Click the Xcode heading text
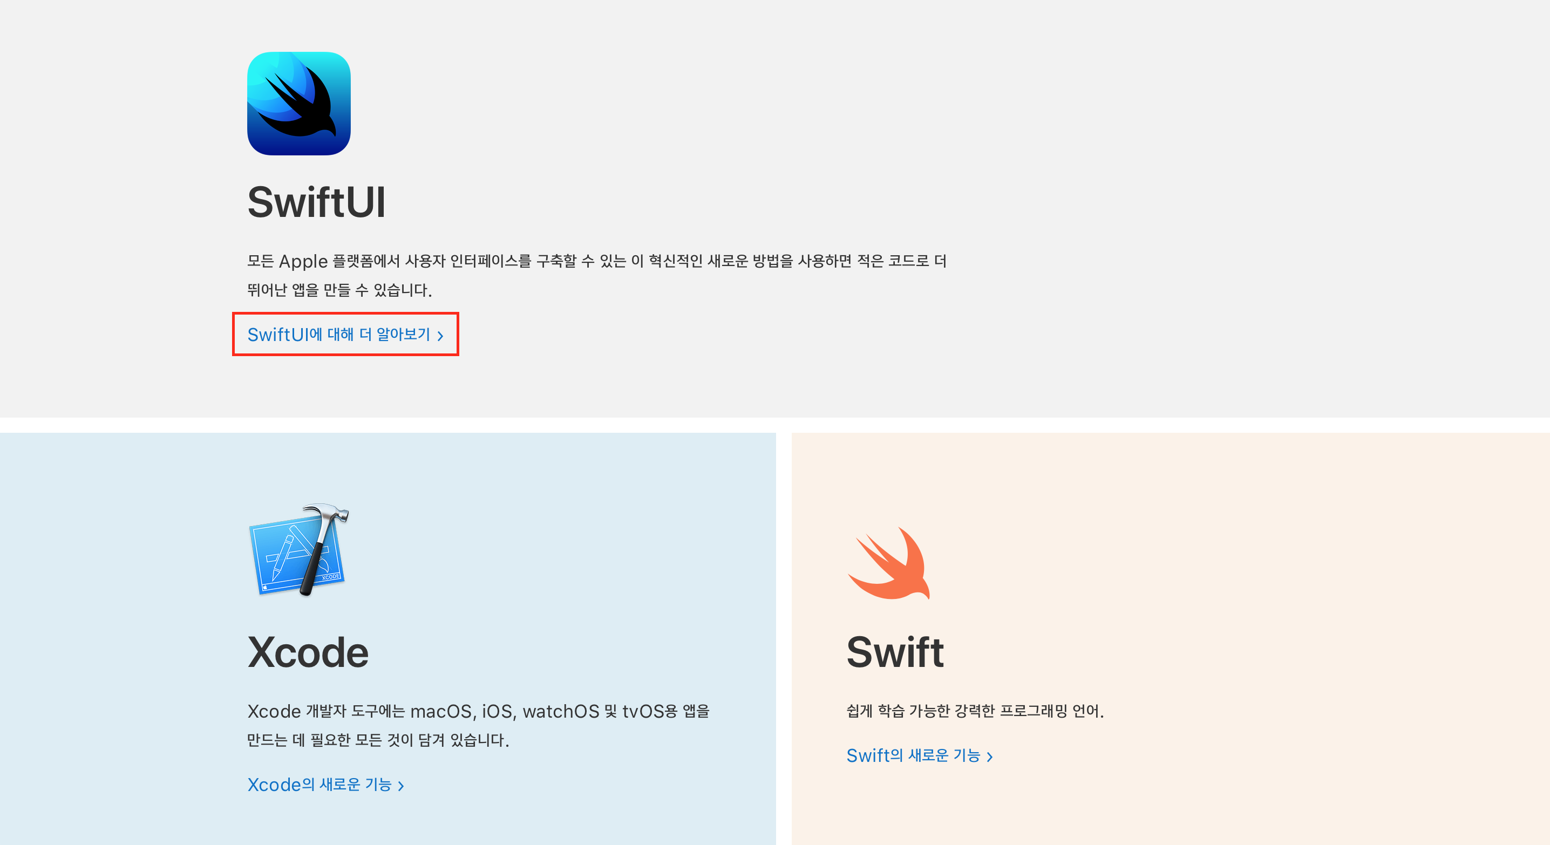The width and height of the screenshot is (1550, 845). pyautogui.click(x=308, y=652)
